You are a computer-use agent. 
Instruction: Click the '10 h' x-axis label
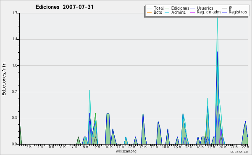click(109, 147)
